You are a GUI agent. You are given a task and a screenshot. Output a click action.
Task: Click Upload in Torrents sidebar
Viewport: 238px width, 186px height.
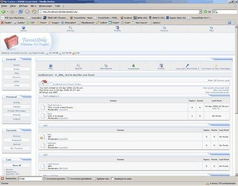[17, 144]
